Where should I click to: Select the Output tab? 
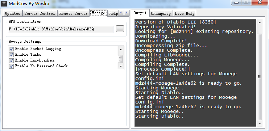(x=140, y=13)
